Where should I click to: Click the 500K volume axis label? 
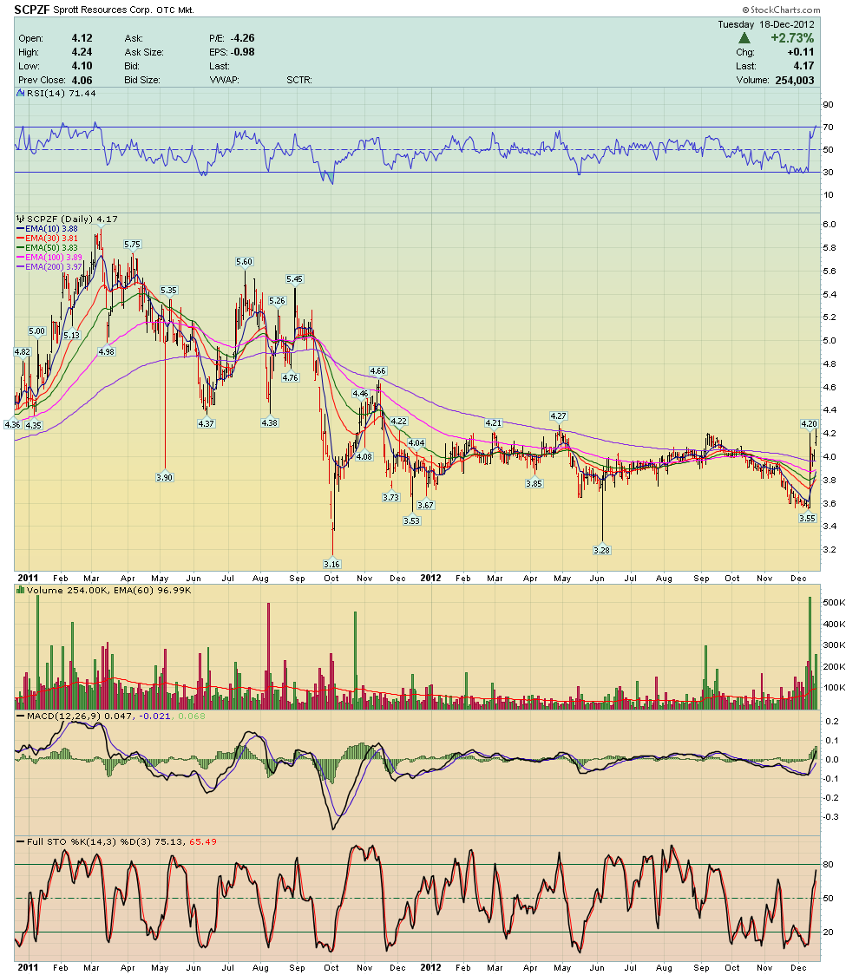[834, 603]
